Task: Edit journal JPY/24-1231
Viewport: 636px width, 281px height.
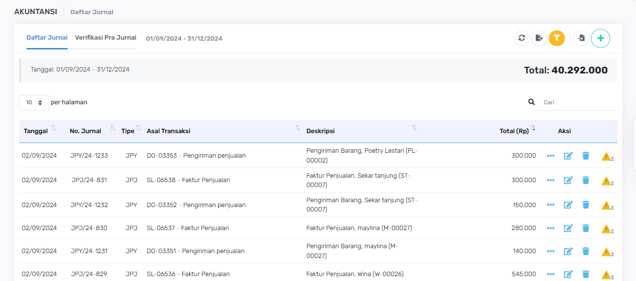Action: pos(568,251)
